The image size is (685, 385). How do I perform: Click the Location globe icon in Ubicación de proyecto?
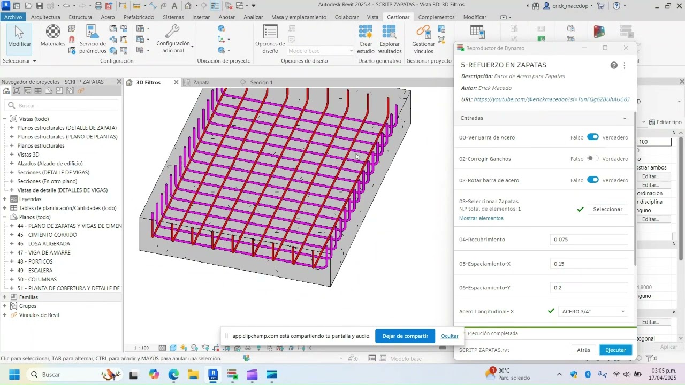click(221, 28)
